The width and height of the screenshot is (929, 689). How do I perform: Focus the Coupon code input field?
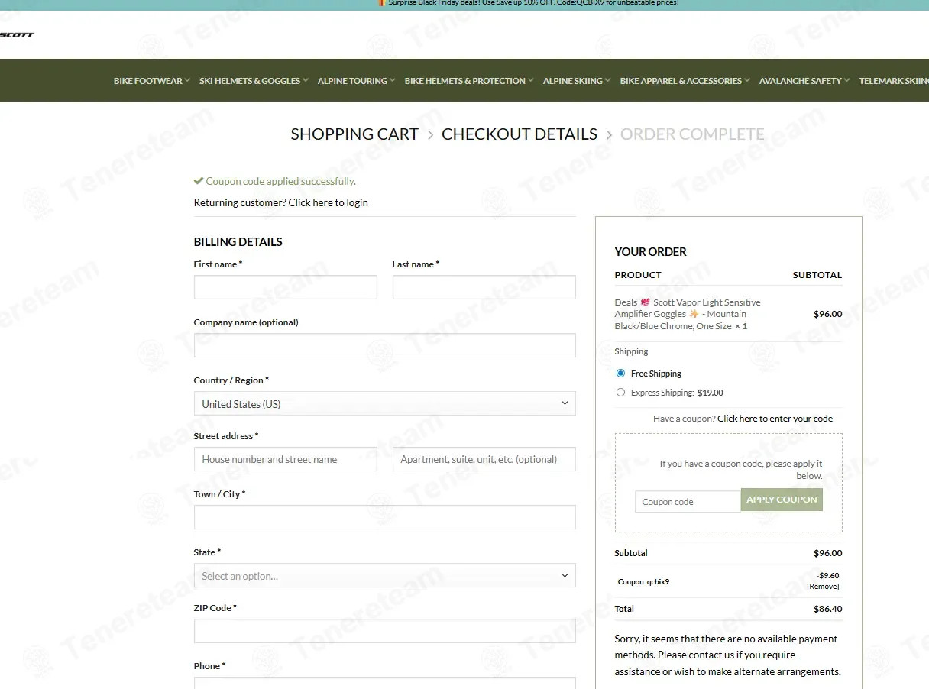(x=687, y=502)
